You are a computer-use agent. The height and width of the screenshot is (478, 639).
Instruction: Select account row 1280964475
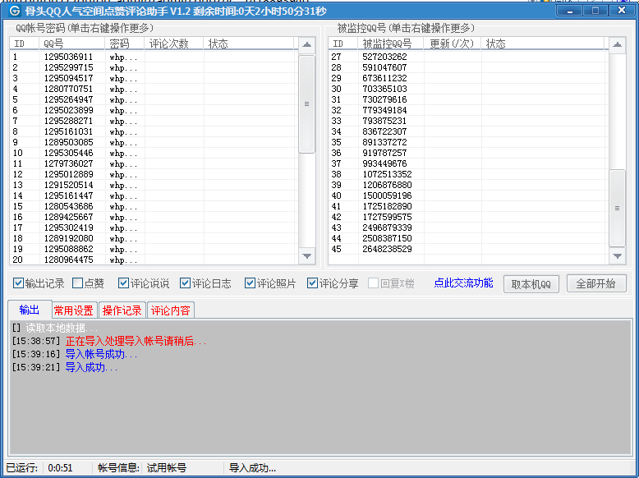[x=154, y=260]
